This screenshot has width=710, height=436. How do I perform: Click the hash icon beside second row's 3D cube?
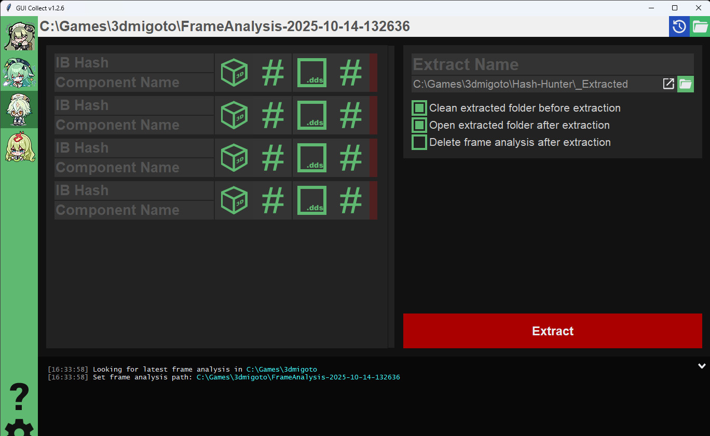(273, 115)
